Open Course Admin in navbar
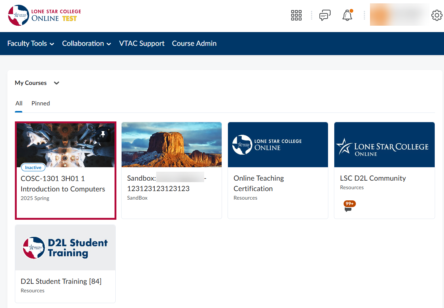Screen dimensions: 444x308 pos(194,44)
